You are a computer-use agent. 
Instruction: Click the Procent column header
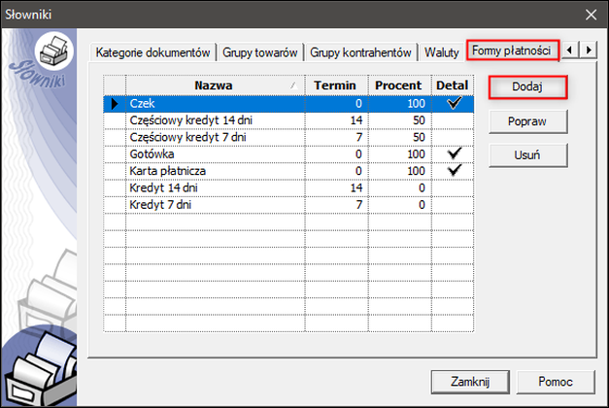(399, 85)
